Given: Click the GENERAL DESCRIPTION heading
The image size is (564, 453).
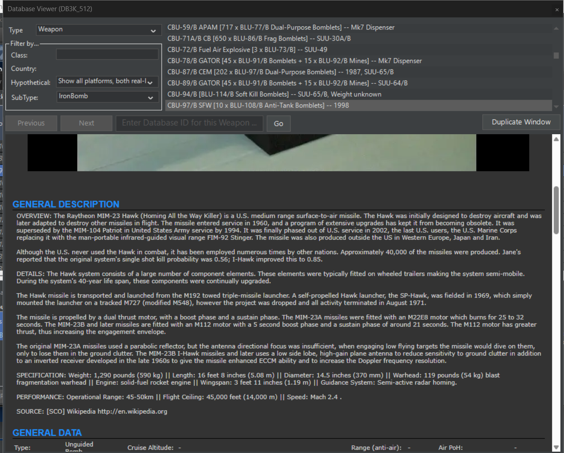Looking at the screenshot, I should [x=66, y=204].
